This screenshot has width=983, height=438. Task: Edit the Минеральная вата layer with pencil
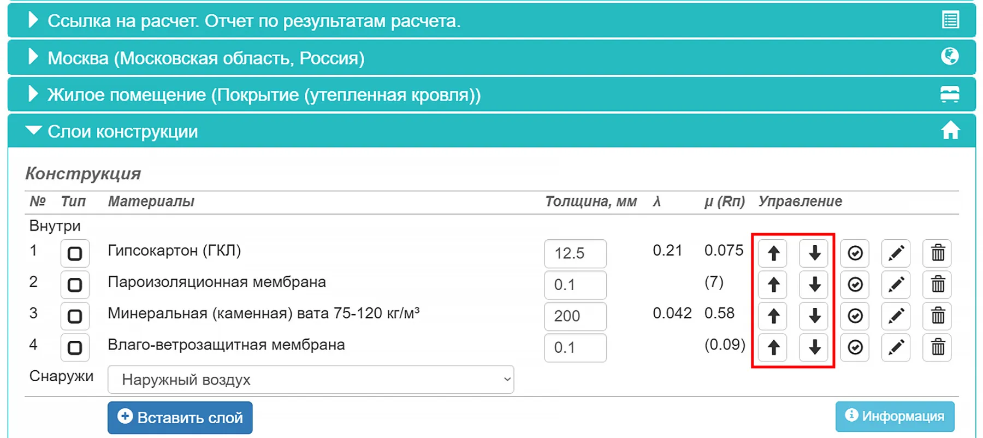click(x=896, y=316)
